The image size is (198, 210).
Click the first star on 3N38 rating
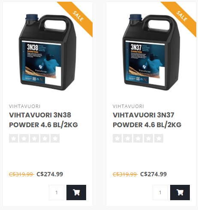(14, 138)
